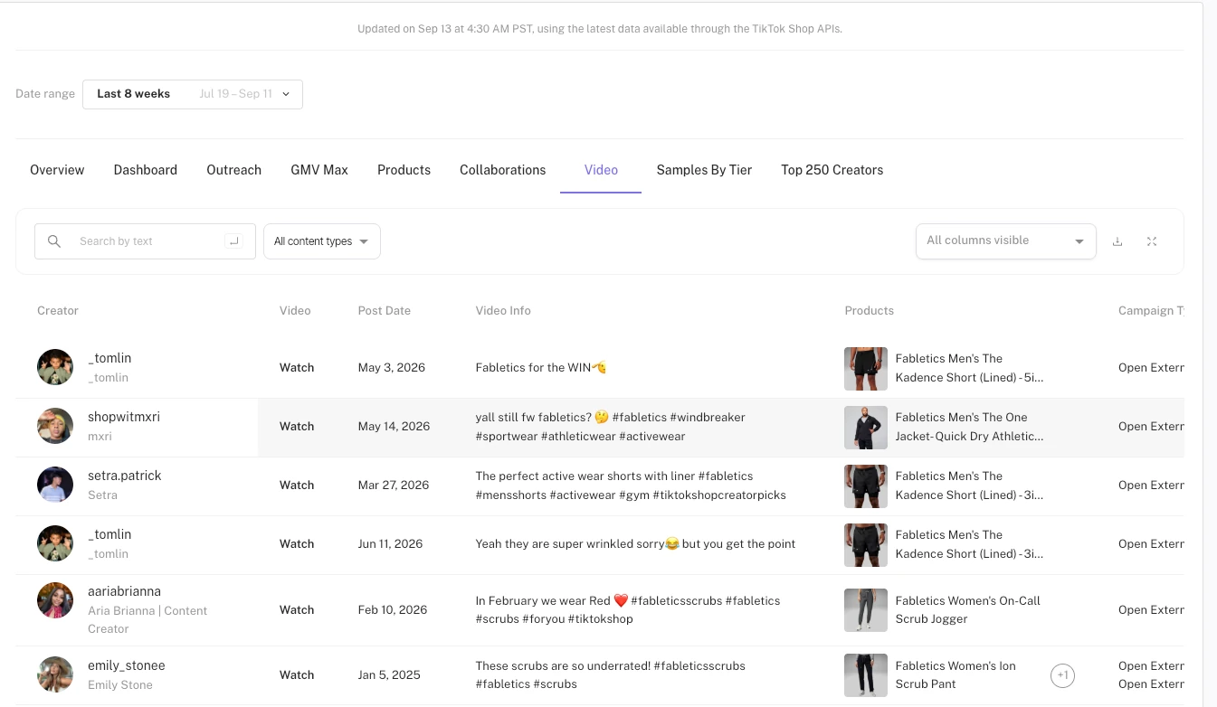Click the Products column header
The width and height of the screenshot is (1217, 707).
(870, 311)
